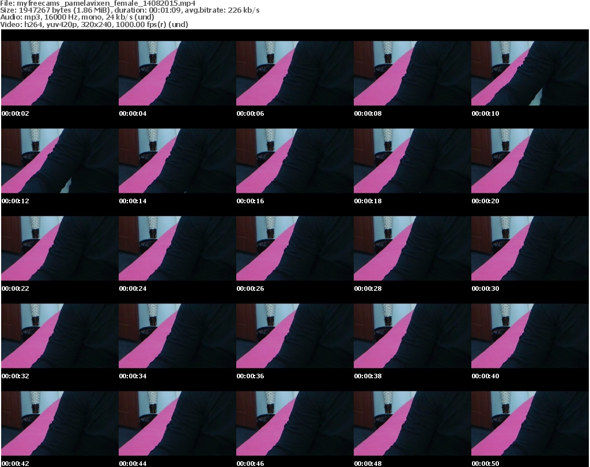Screen dimensions: 590x467
Task: Select the thumbnail frame at 00:00:24
Action: pos(177,249)
